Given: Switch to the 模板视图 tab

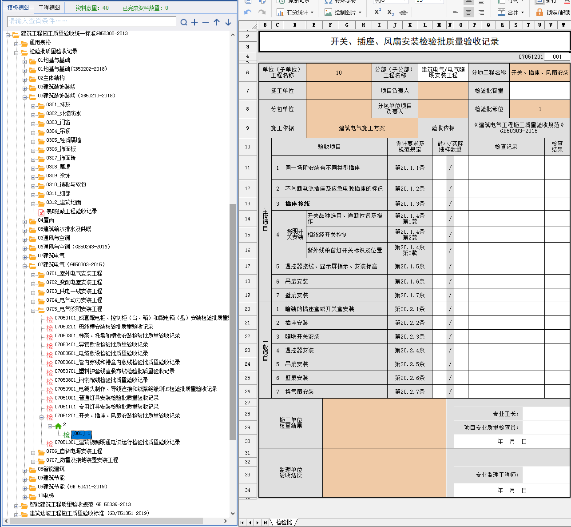Looking at the screenshot, I should pos(18,8).
